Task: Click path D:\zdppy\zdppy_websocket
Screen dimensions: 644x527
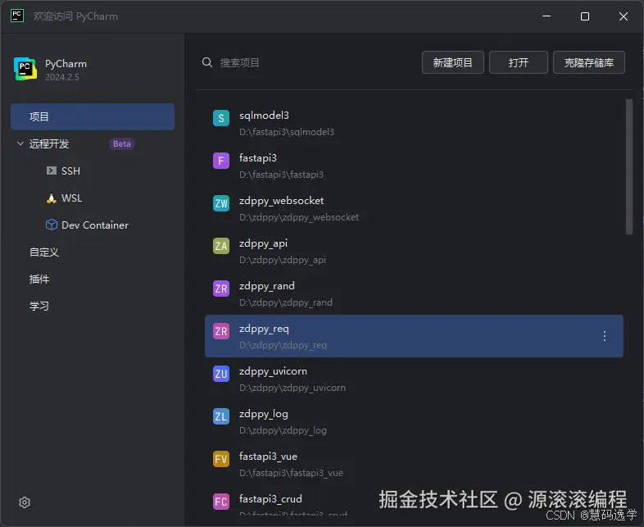Action: tap(299, 217)
